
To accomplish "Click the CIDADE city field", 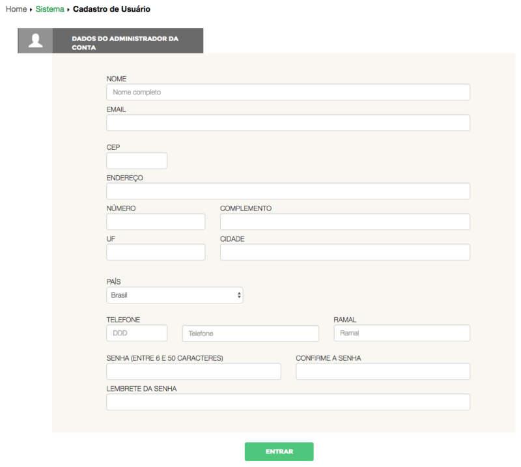I will 345,252.
